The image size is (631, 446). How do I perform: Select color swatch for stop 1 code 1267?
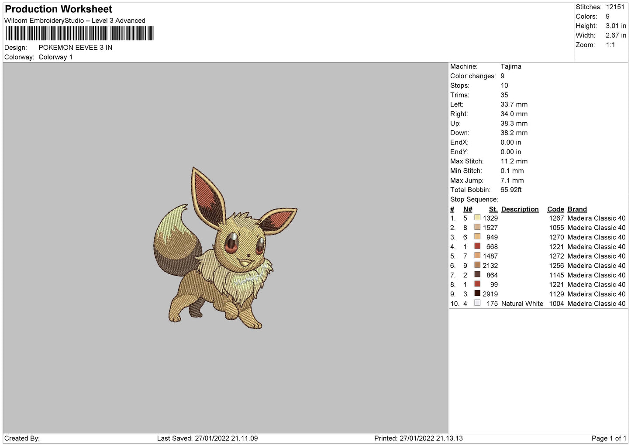click(477, 218)
